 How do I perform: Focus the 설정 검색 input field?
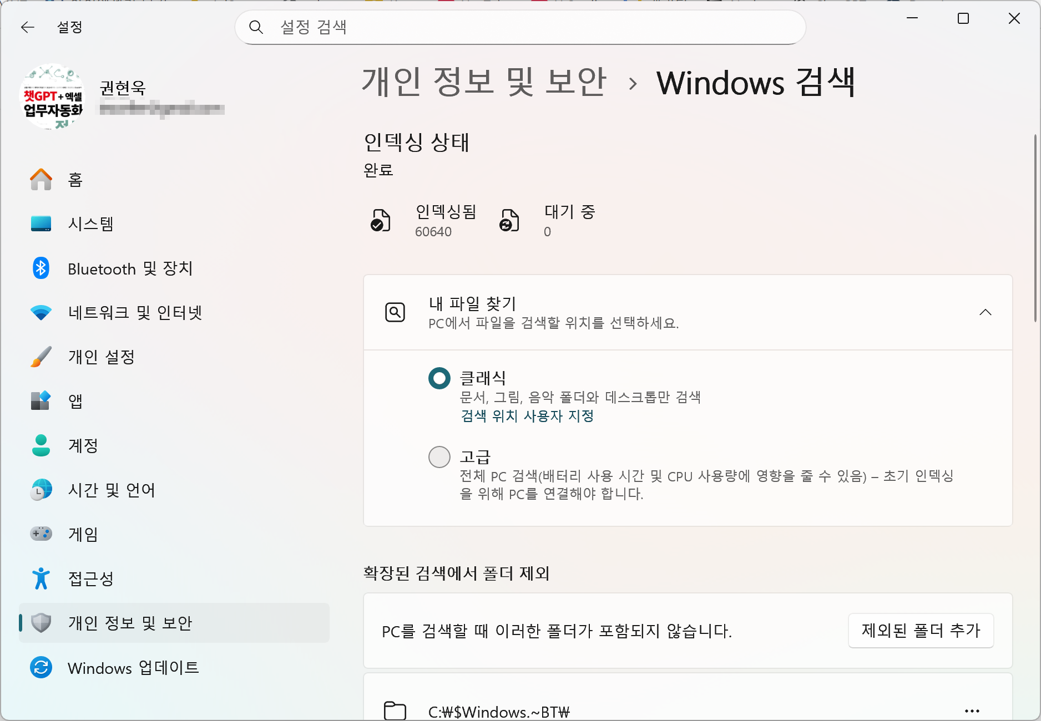[520, 27]
